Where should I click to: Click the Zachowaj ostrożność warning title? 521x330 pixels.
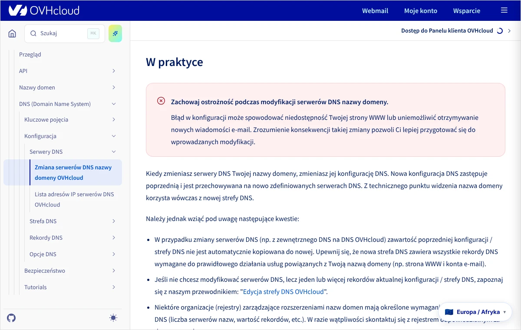click(x=280, y=102)
